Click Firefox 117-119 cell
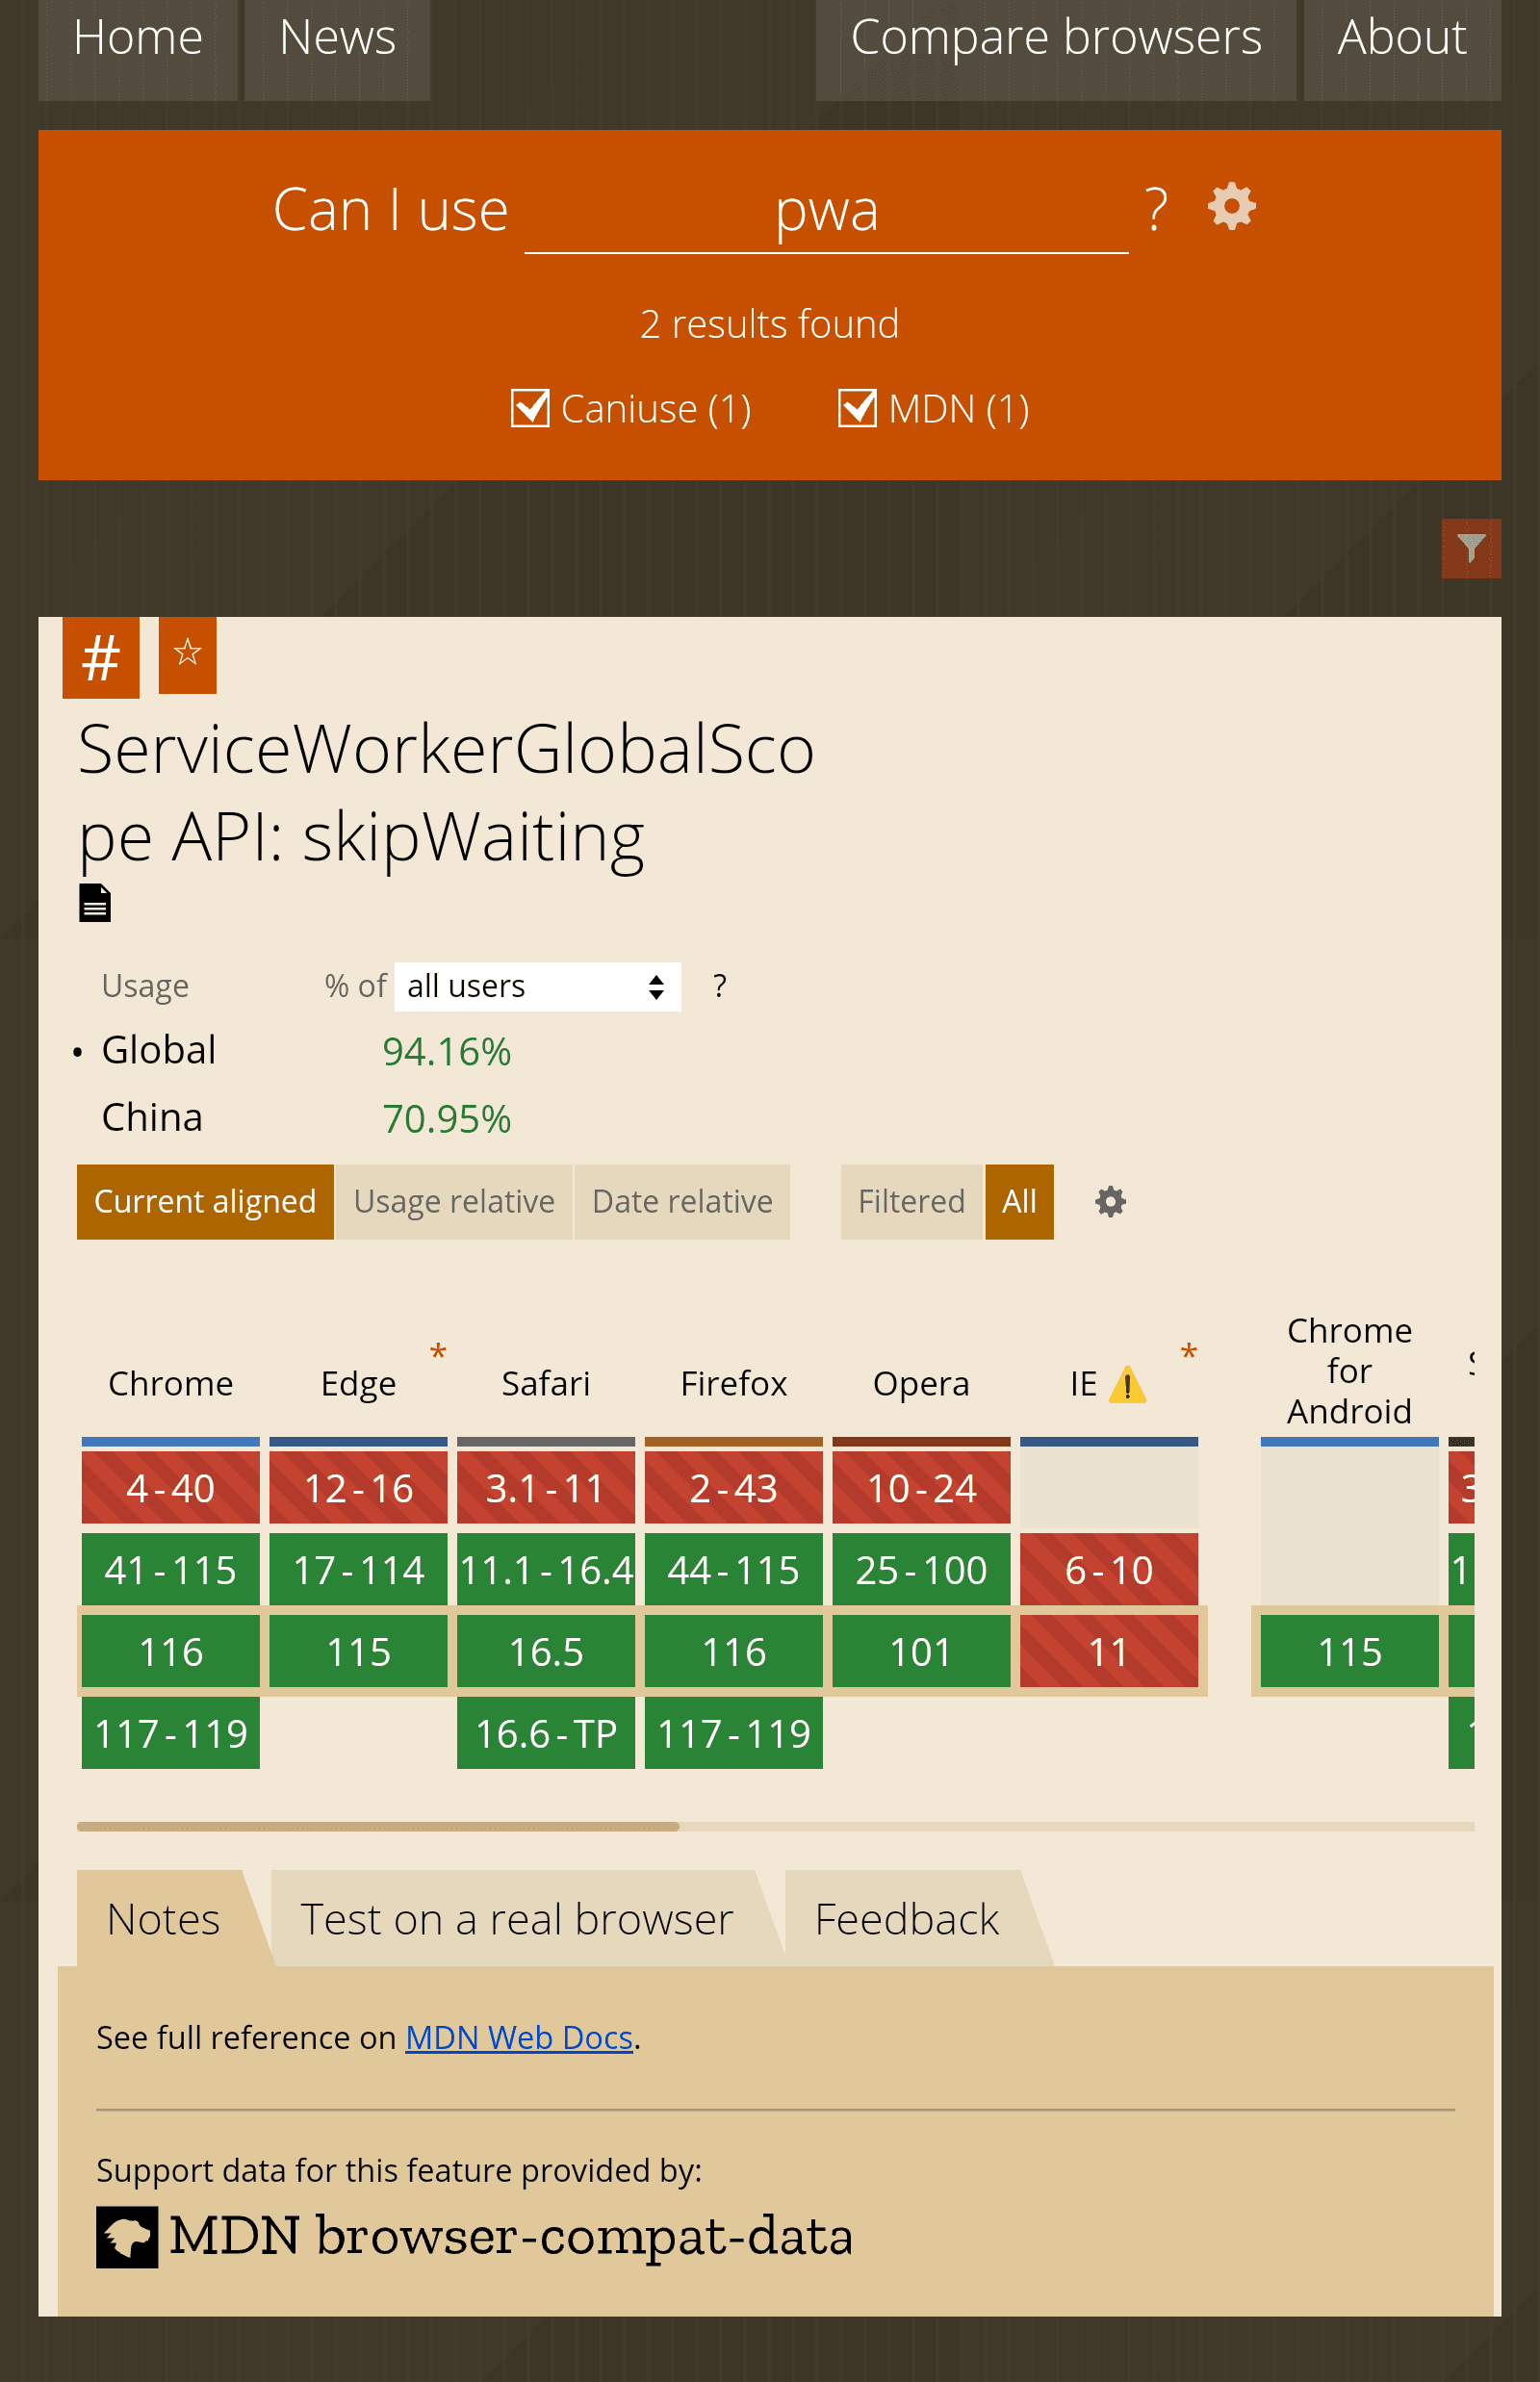Screen dimensions: 1540x2382 coord(734,1733)
